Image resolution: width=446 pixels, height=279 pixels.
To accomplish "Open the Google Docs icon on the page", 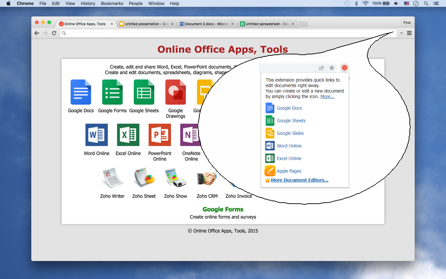I will tap(81, 92).
